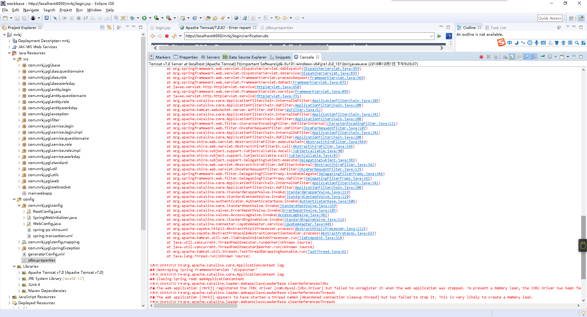Click the green Go arrow next to URL
Screen dimensions: 587x317
point(439,36)
